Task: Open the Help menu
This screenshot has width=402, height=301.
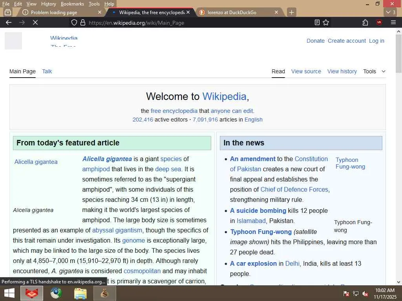Action: [109, 4]
